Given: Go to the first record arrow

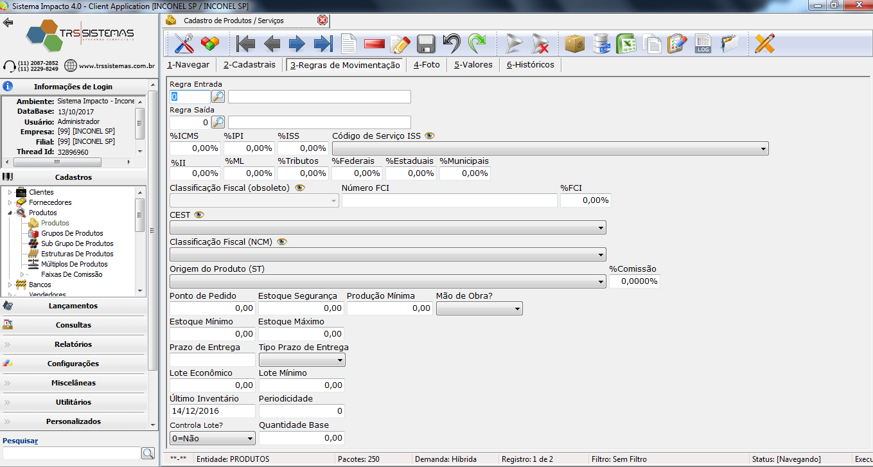Looking at the screenshot, I should 246,44.
